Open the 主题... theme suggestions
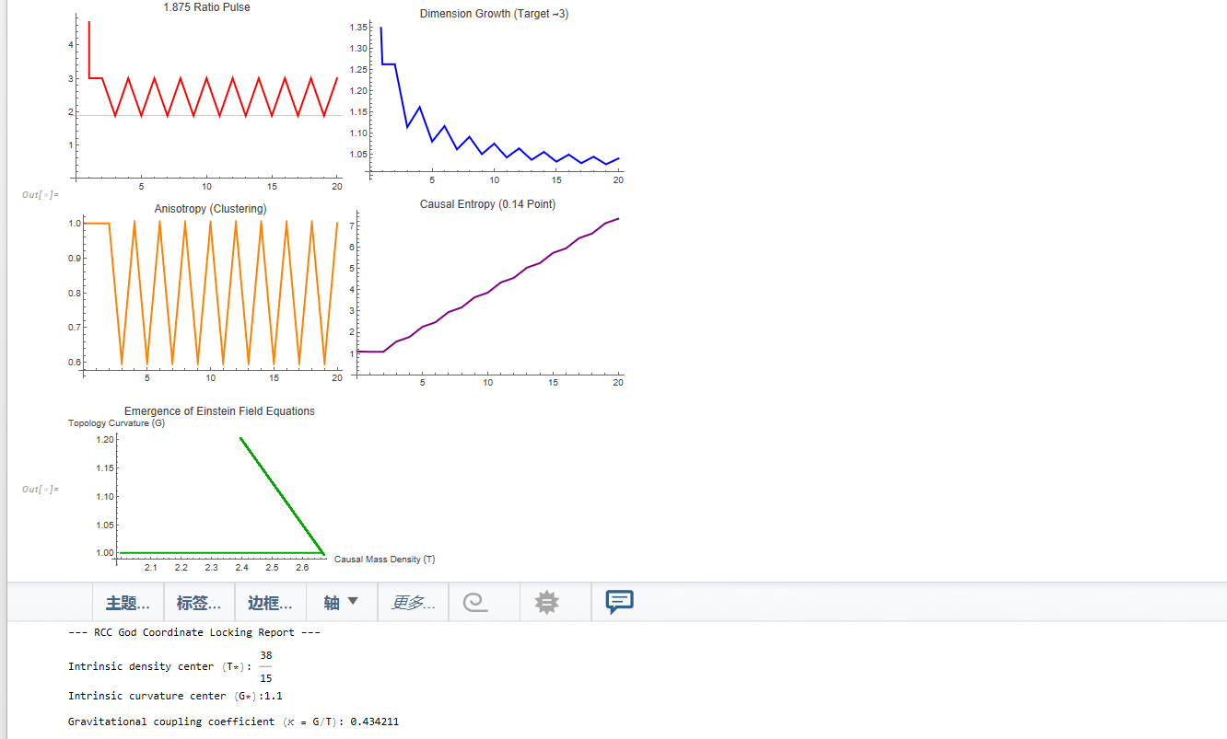 click(128, 603)
